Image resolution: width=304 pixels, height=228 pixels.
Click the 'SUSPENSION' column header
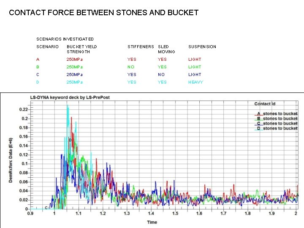202,47
